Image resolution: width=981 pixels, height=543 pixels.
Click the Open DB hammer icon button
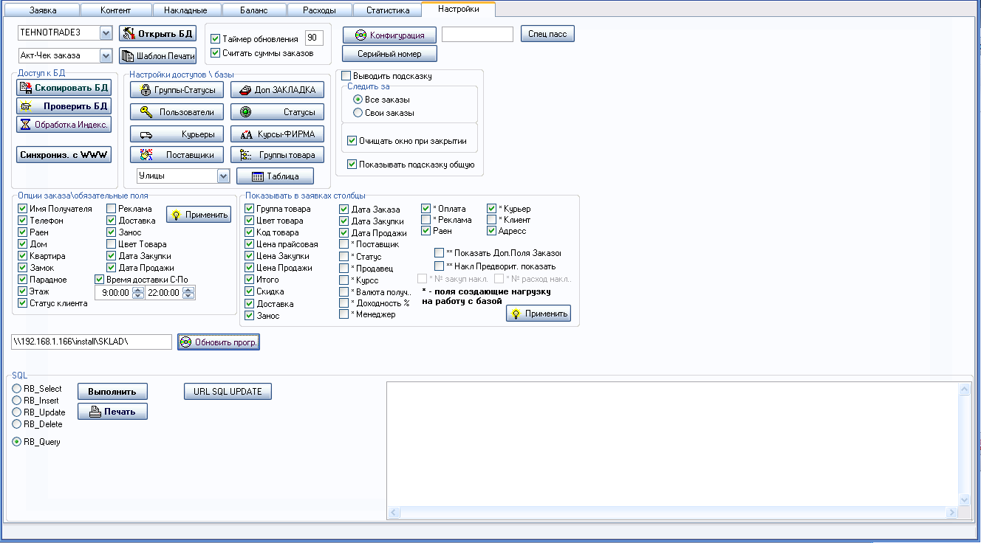click(129, 34)
